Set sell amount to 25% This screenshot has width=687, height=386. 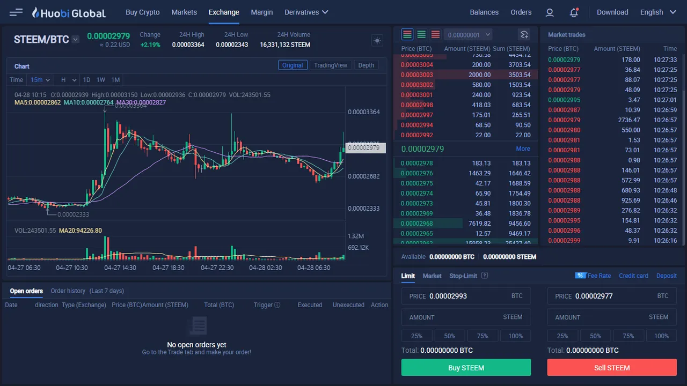tap(562, 336)
